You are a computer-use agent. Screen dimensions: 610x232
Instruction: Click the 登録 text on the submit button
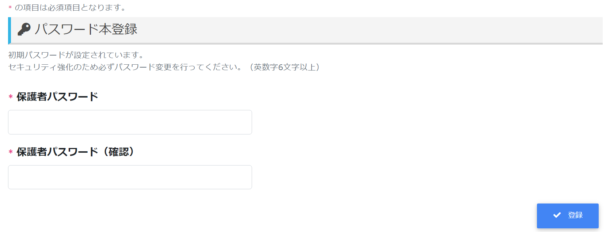[575, 215]
